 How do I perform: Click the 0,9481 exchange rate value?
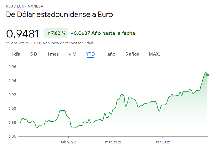pyautogui.click(x=22, y=33)
